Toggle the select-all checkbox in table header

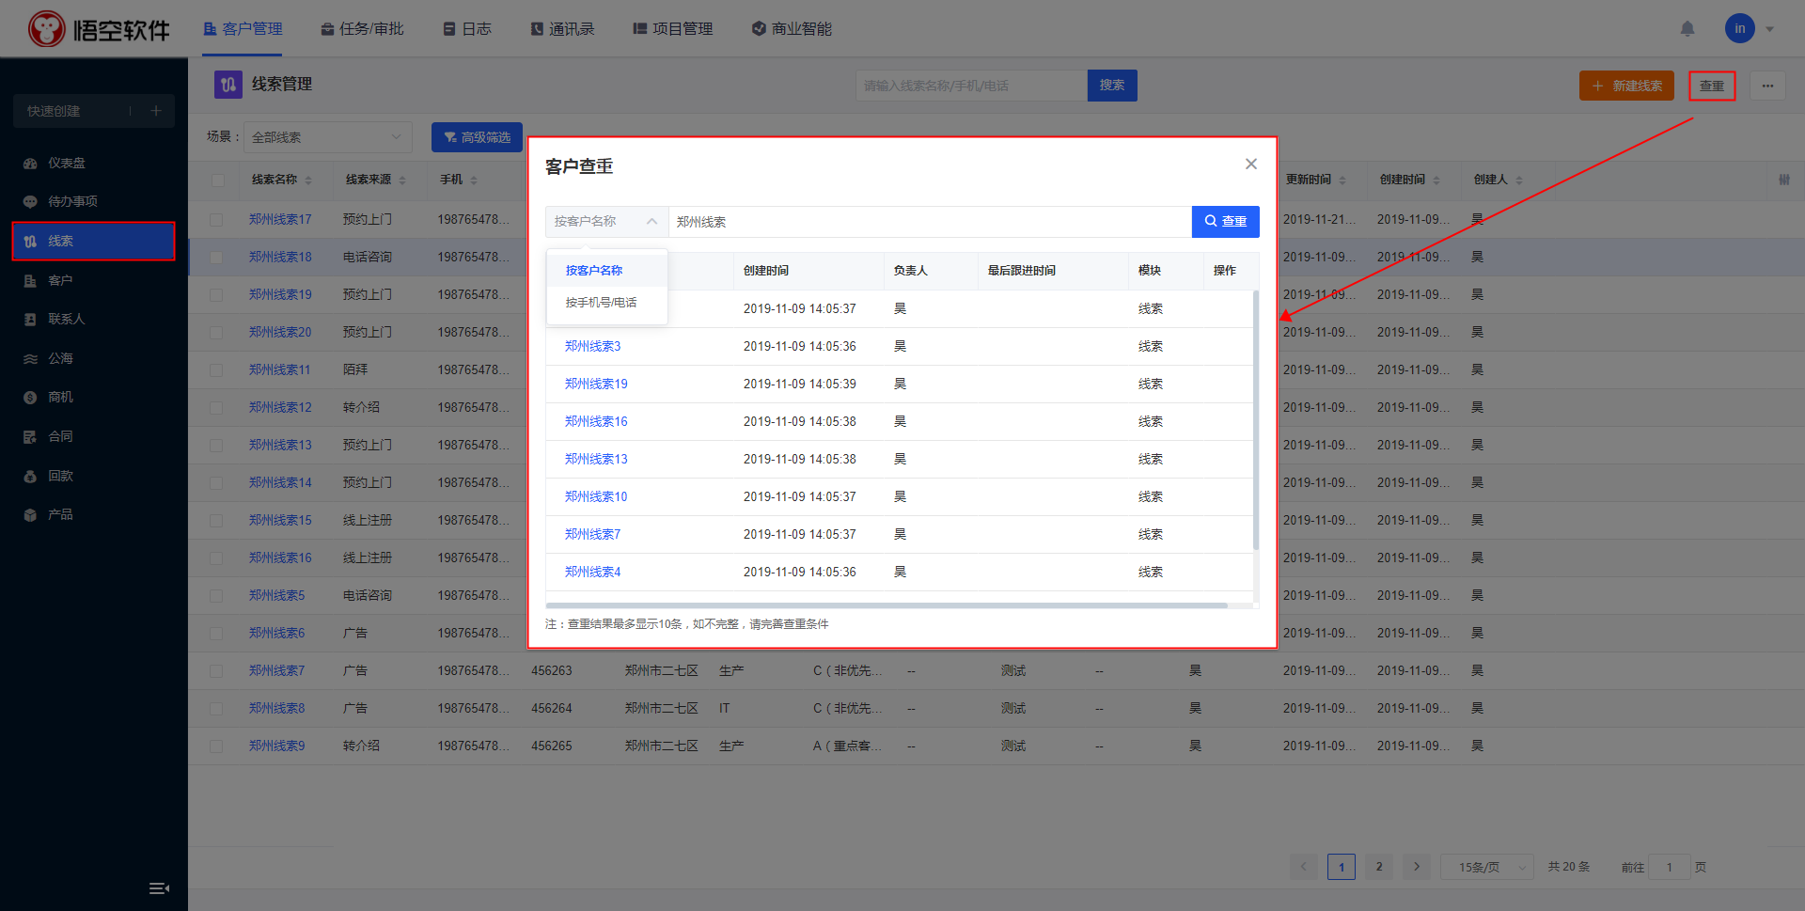[218, 180]
